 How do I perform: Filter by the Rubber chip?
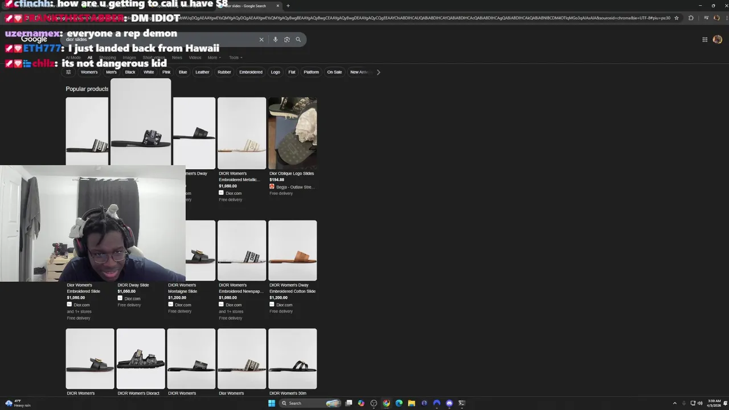point(224,72)
